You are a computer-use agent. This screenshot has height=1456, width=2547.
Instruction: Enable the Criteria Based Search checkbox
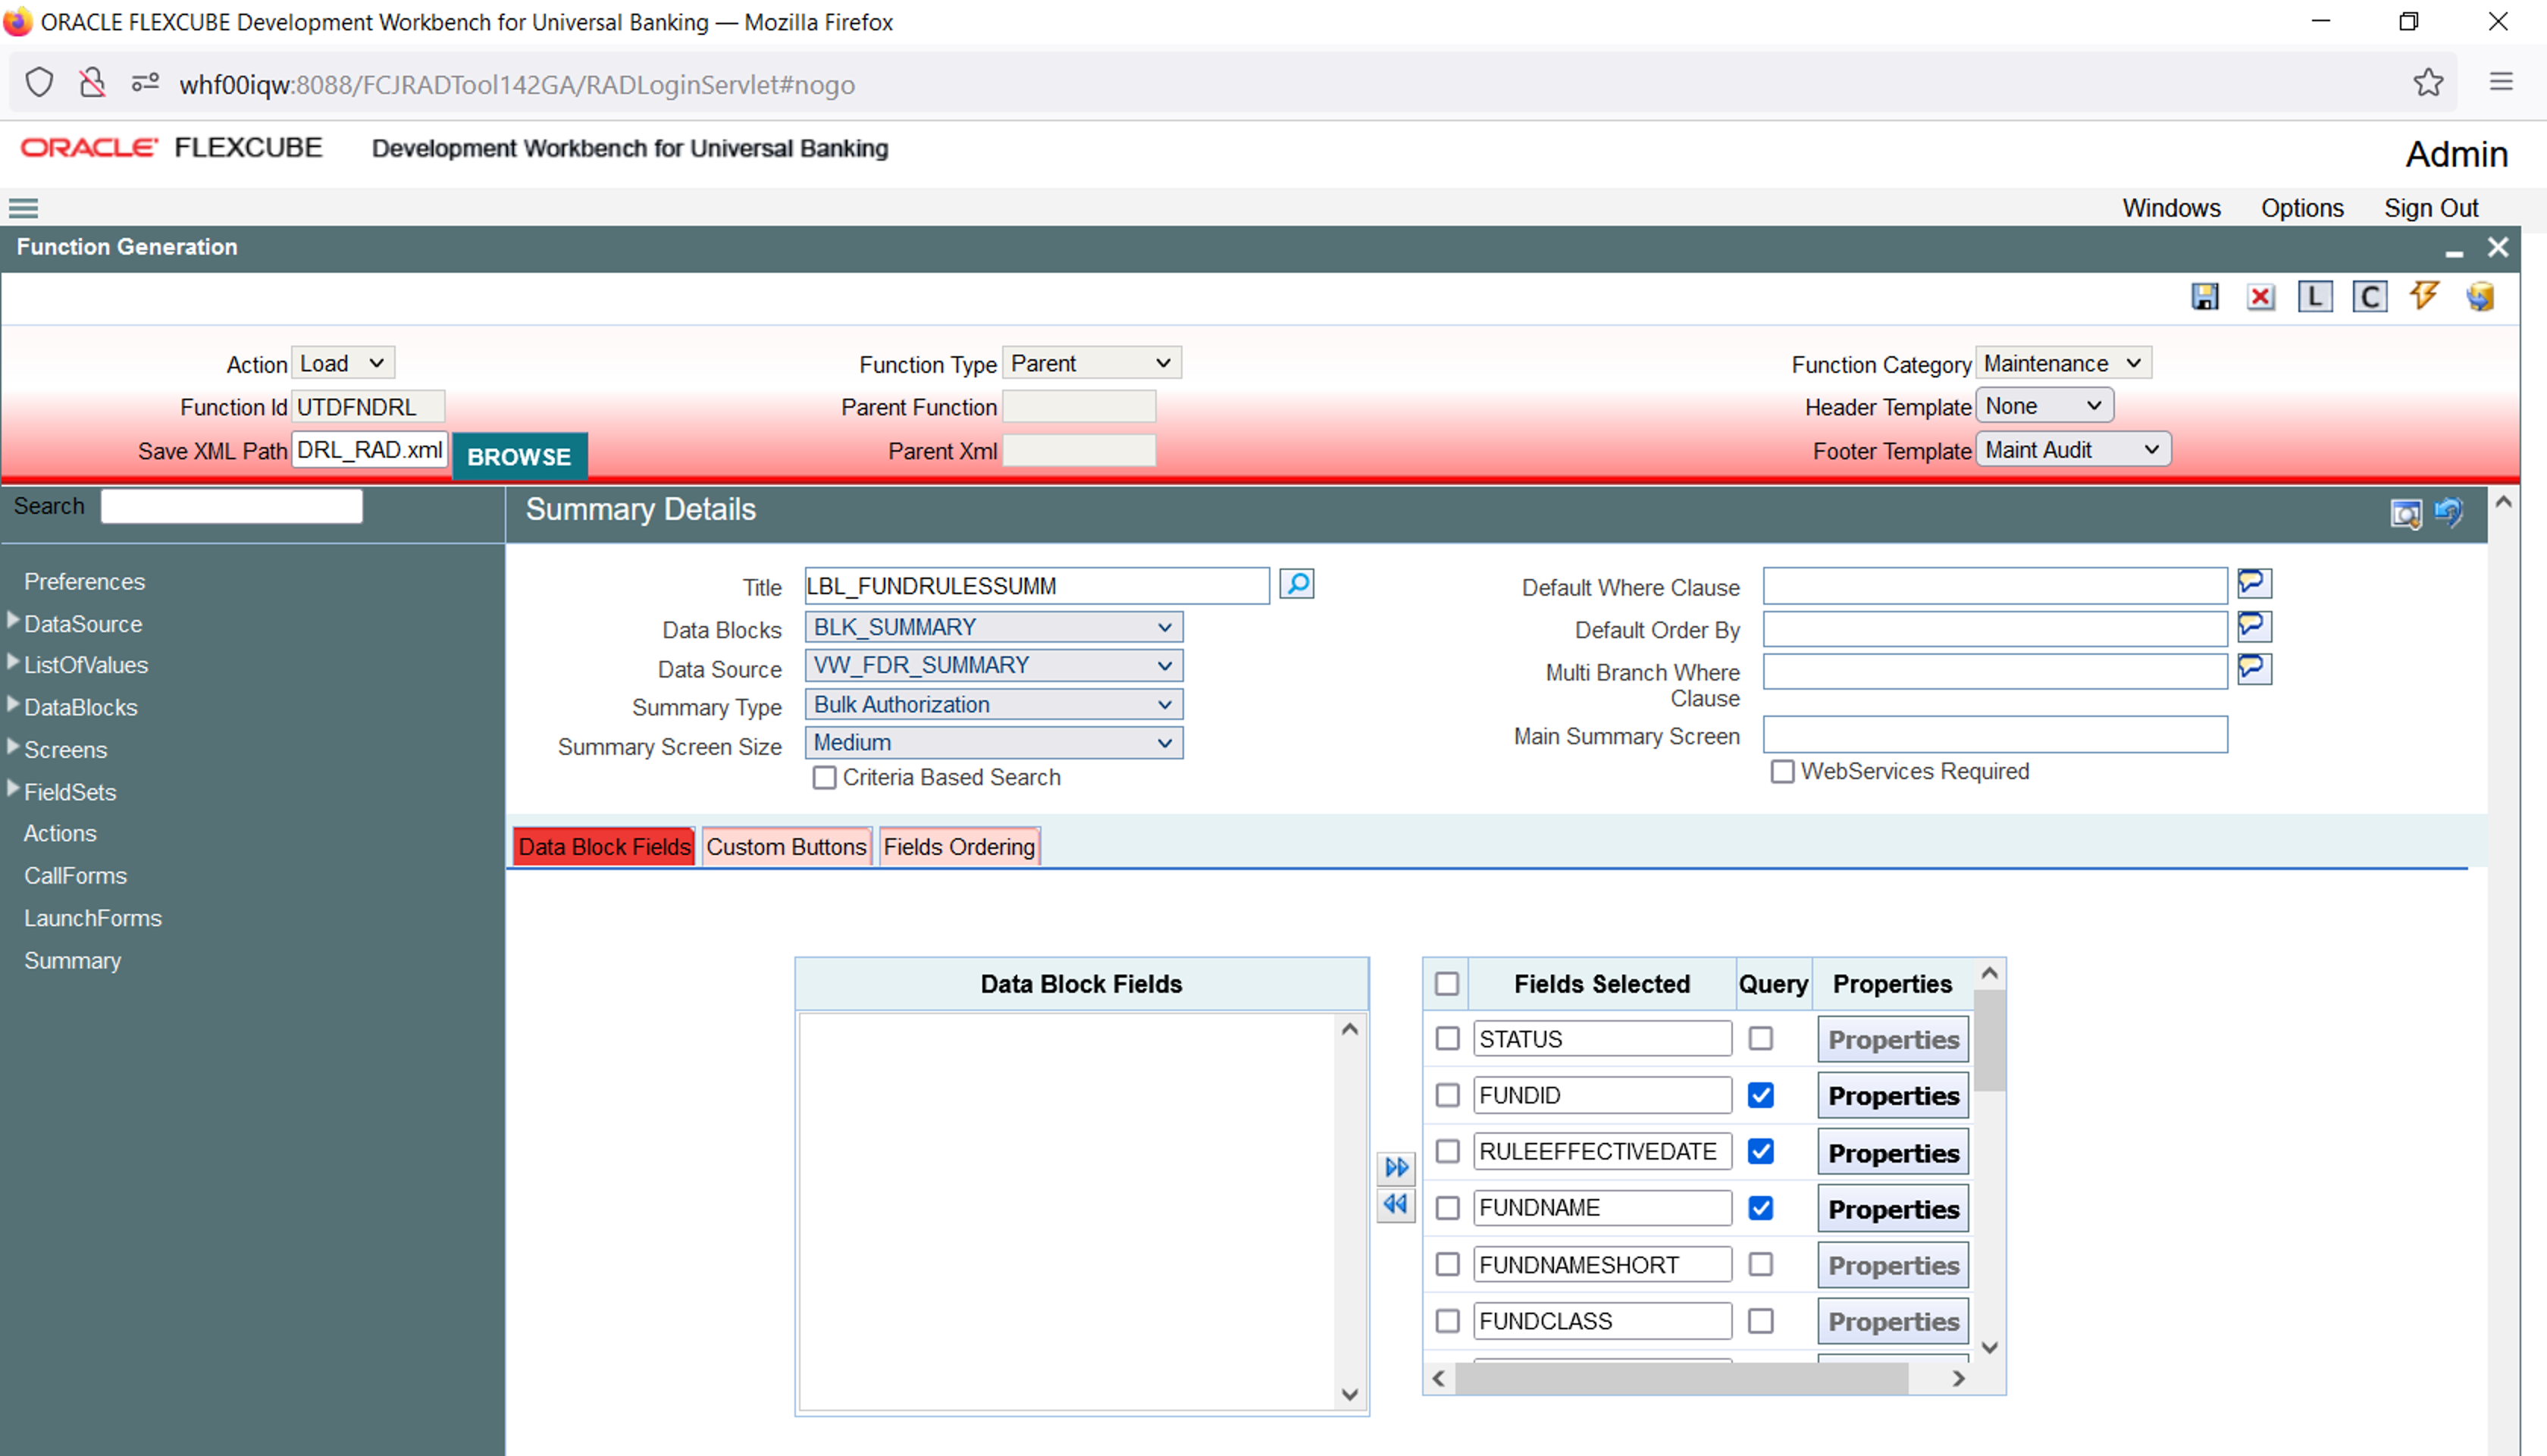(x=824, y=778)
